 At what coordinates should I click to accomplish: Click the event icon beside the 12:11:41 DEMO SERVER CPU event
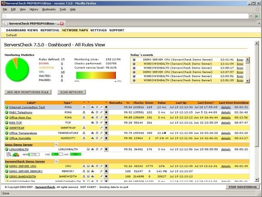coord(134,60)
